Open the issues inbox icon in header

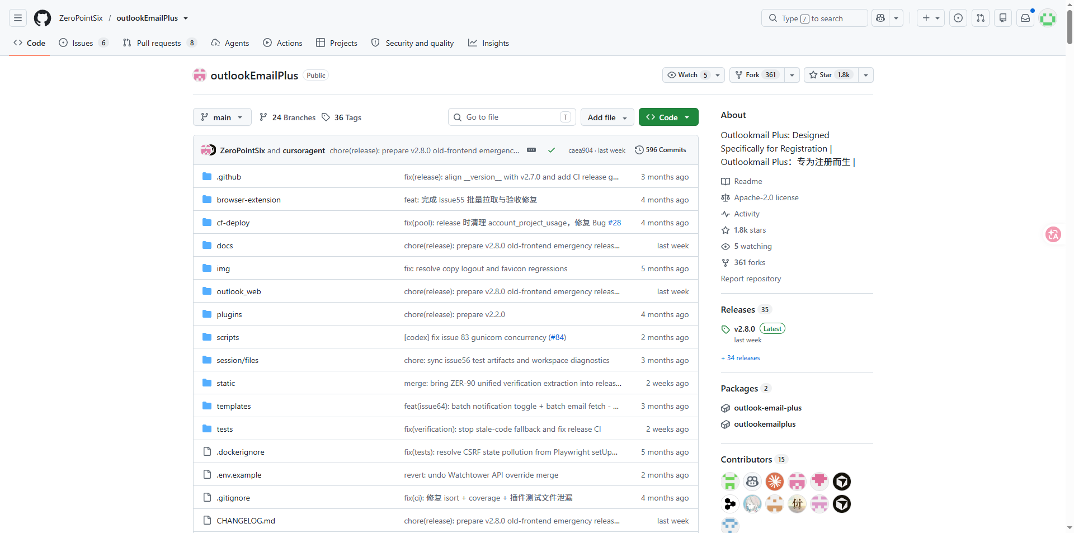pyautogui.click(x=958, y=18)
